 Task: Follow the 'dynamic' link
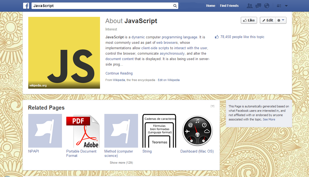[138, 37]
